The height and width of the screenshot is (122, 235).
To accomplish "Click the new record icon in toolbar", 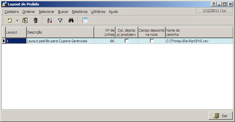I will click(10, 20).
